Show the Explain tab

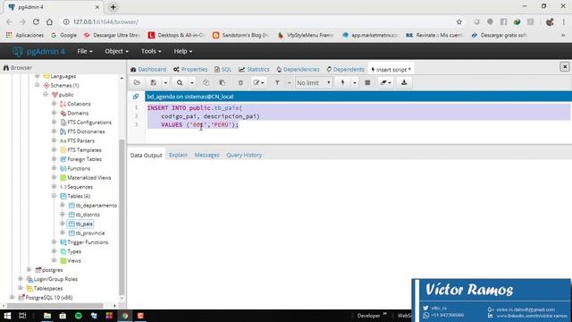(x=178, y=155)
